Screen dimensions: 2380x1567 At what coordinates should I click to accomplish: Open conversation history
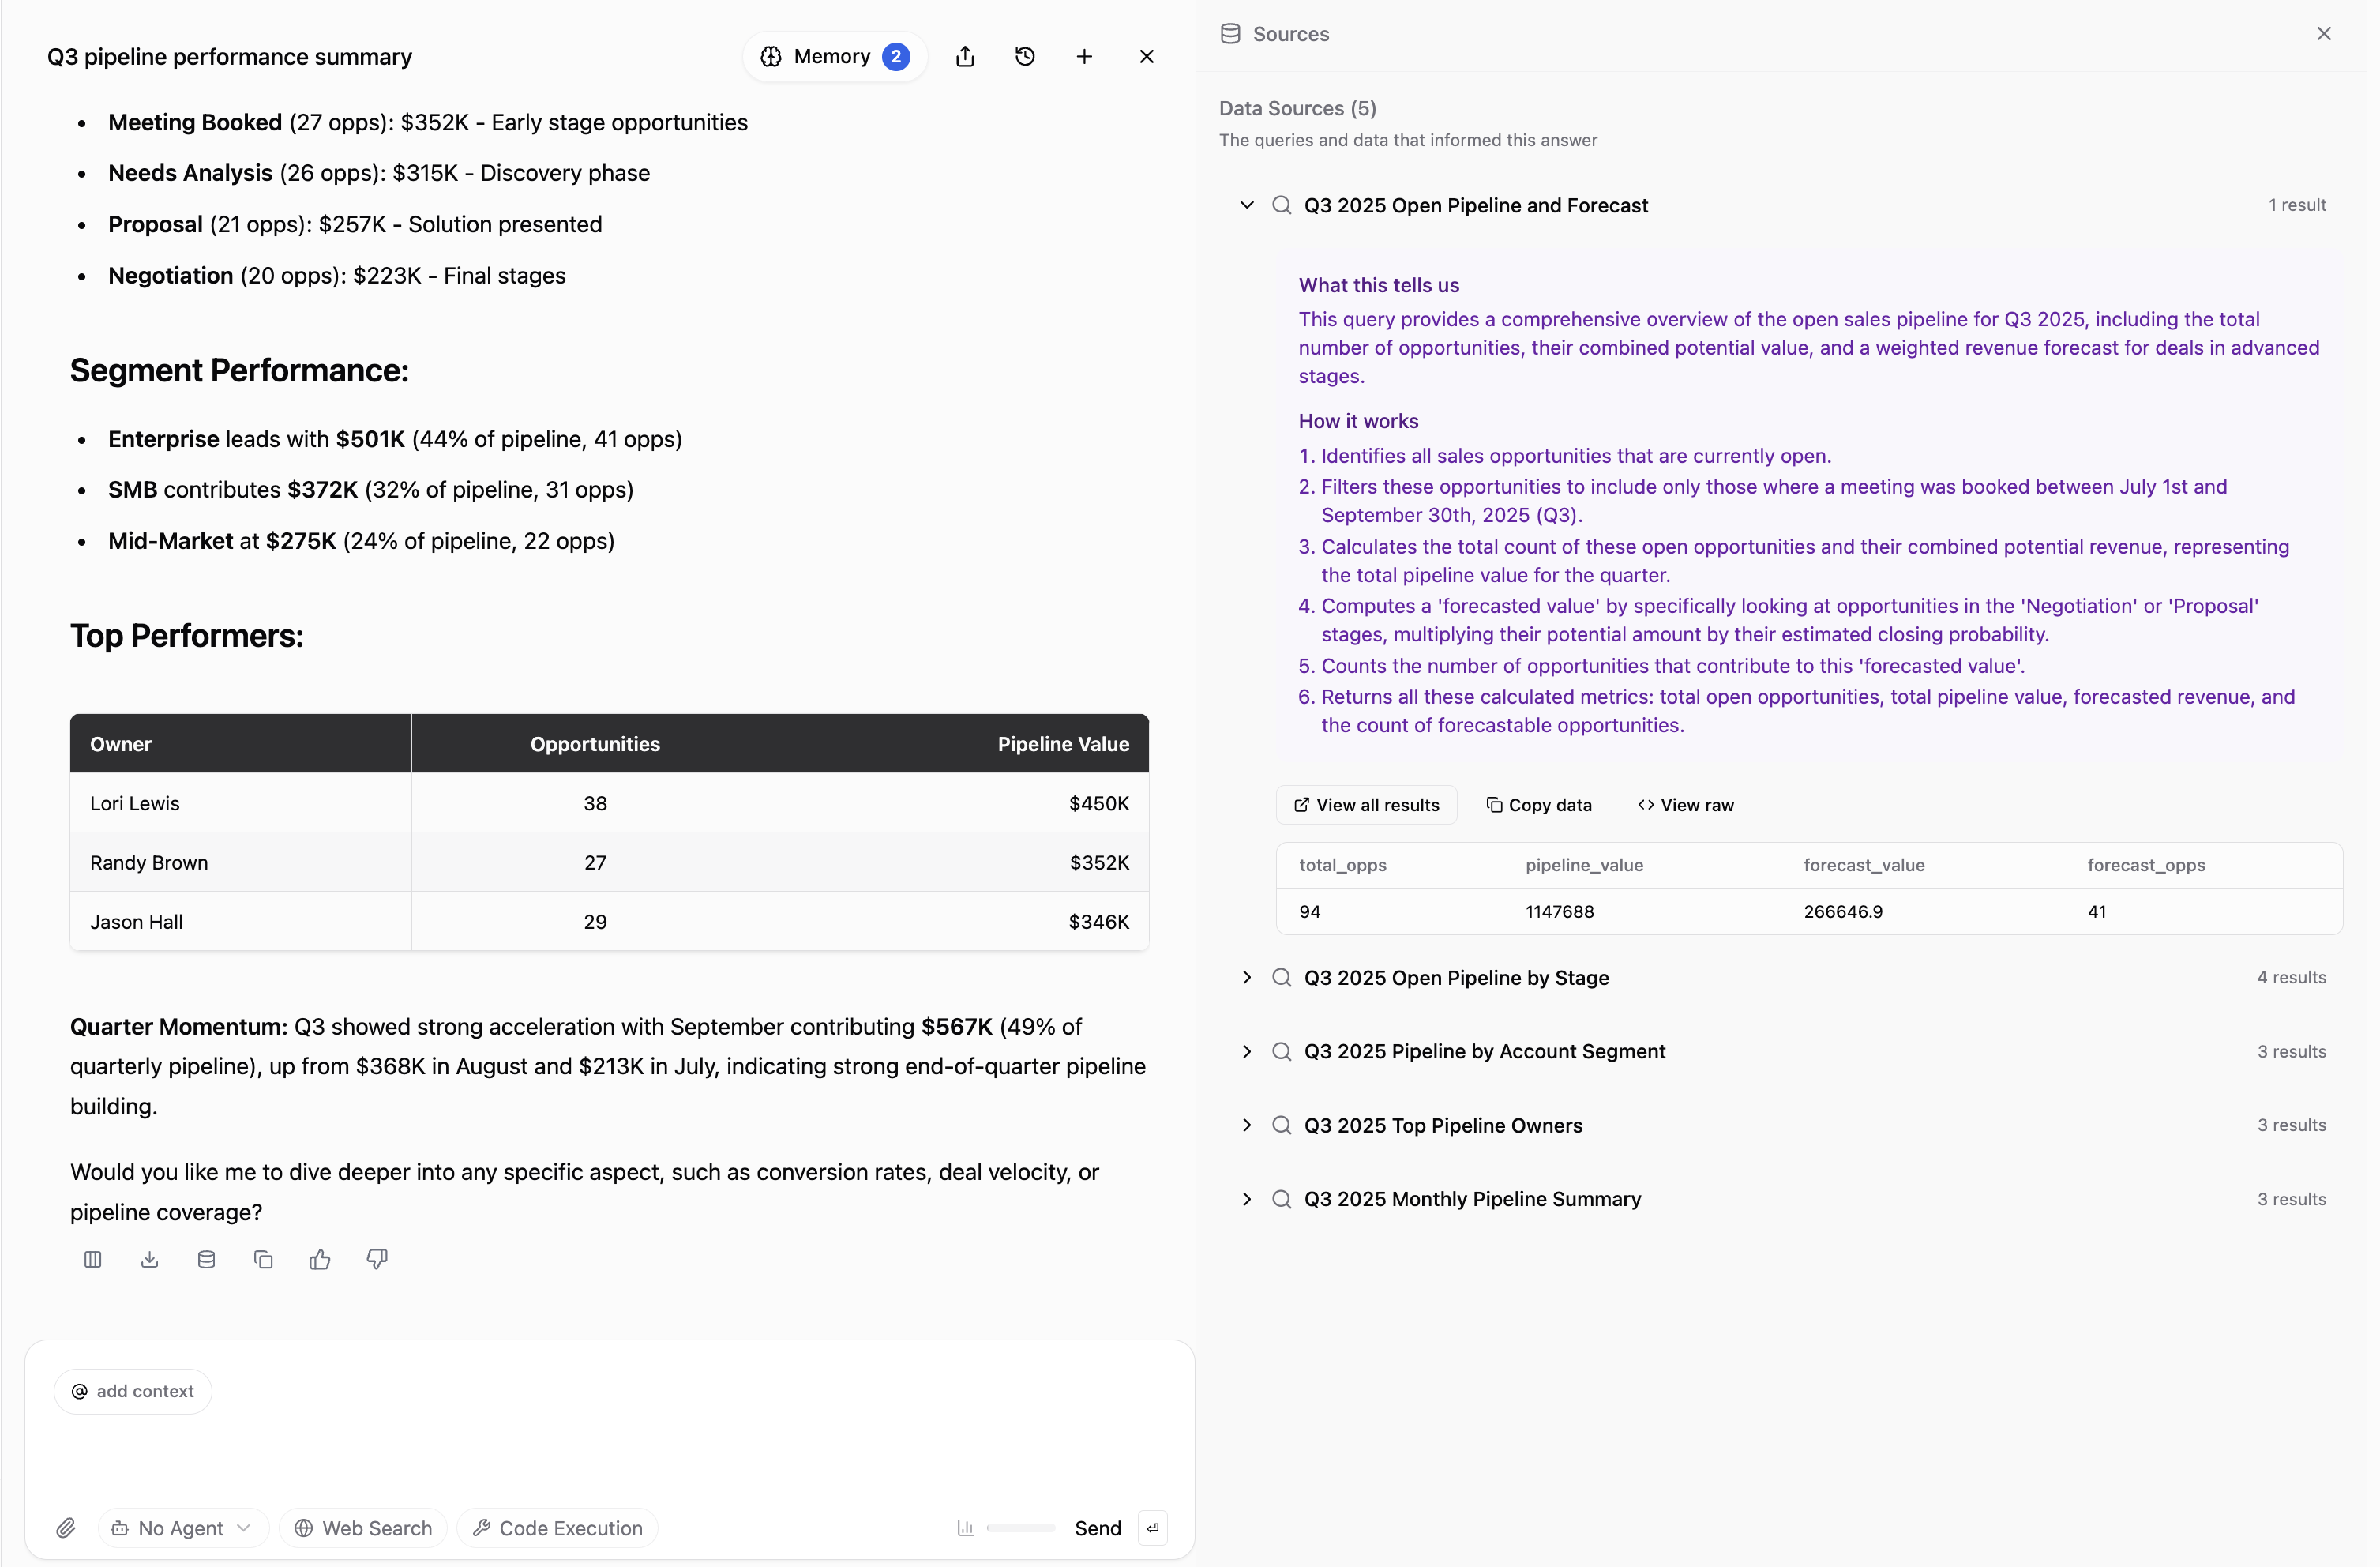(x=1025, y=56)
